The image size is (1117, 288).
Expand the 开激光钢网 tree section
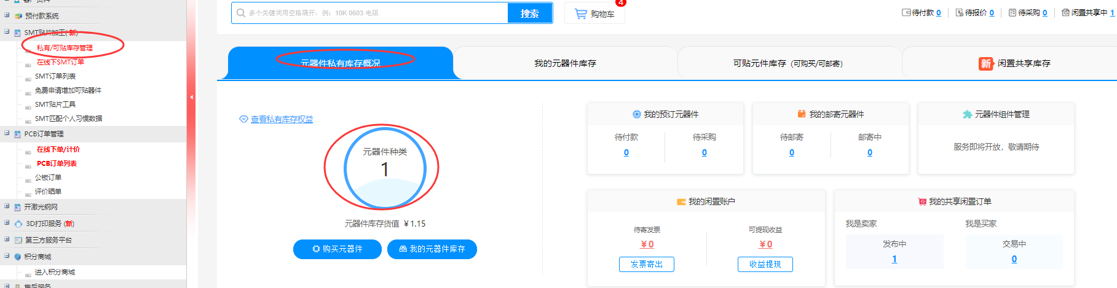click(x=7, y=206)
